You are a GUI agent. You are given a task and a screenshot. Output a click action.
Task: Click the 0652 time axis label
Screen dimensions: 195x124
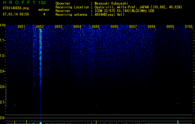(x=40, y=27)
